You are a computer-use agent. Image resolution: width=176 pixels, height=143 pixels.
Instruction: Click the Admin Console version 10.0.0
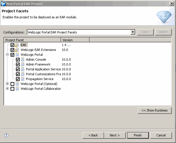66,59
